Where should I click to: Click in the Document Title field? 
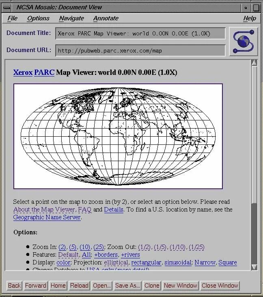pos(140,33)
